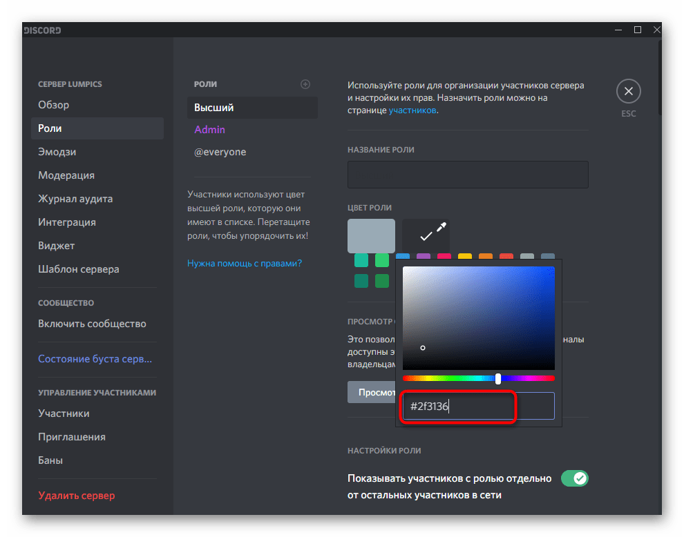Image resolution: width=684 pixels, height=537 pixels.
Task: Choose the teal color swatch in top row
Action: 361,261
